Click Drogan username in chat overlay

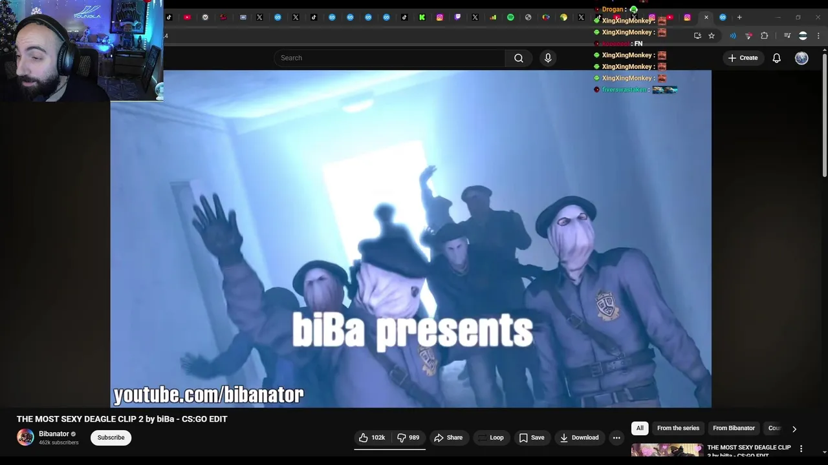[x=613, y=9]
